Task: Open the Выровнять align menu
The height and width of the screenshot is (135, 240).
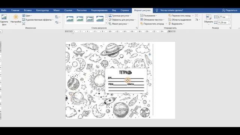Action: point(176,24)
